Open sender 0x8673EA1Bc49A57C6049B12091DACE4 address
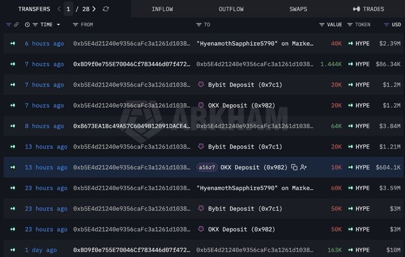Screen dimensions: 405x257 (132, 126)
